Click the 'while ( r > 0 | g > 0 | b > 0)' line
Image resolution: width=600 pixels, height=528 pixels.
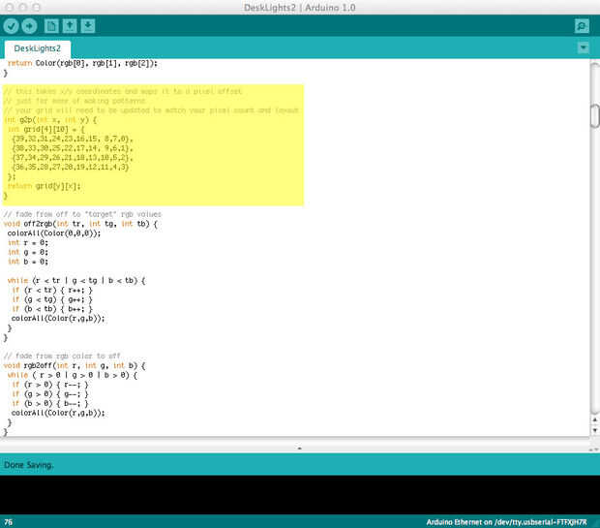pos(72,375)
